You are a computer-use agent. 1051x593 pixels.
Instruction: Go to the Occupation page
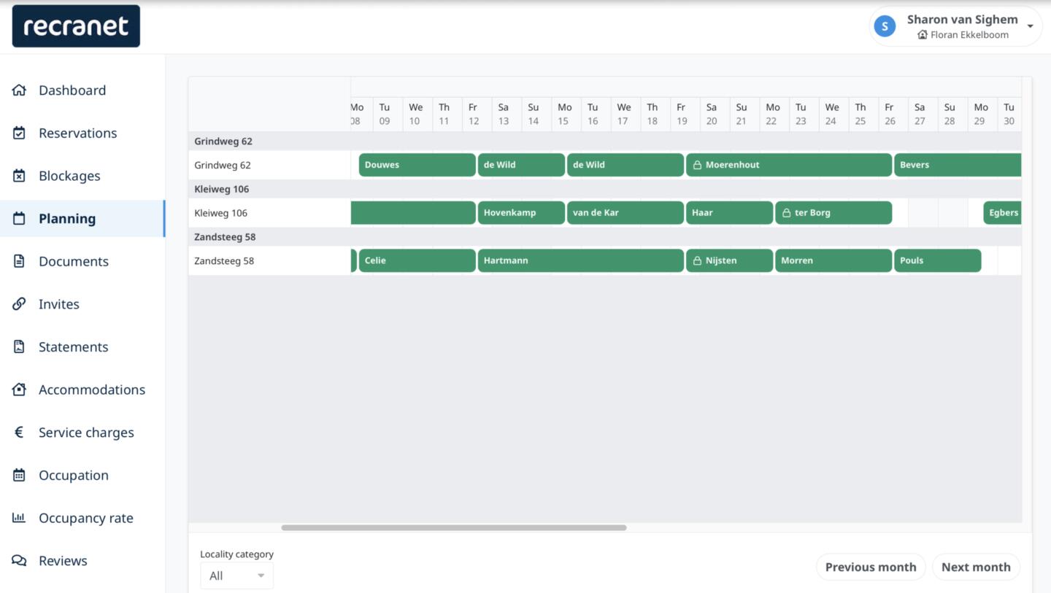(x=73, y=476)
